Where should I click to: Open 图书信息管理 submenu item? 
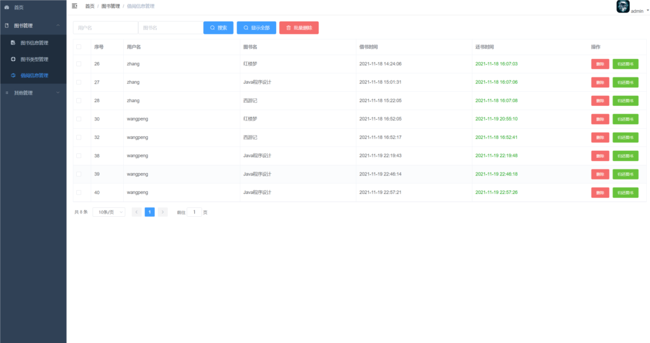33,42
